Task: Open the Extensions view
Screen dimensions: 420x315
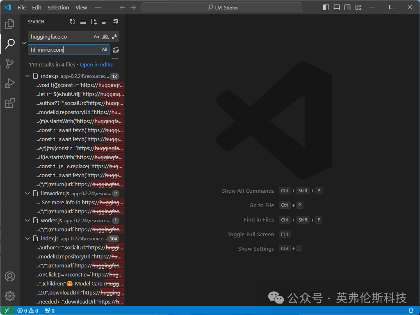Action: tap(10, 103)
